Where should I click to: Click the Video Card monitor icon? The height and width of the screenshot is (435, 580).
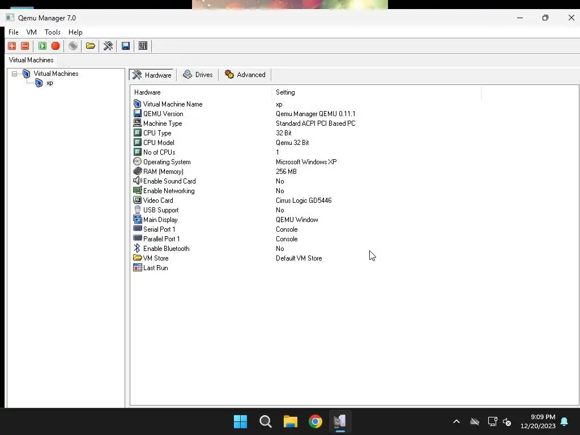coord(137,200)
